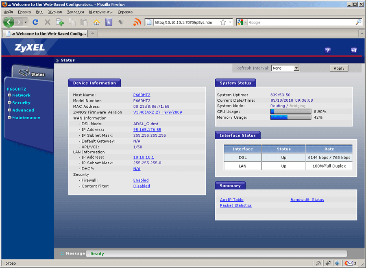Viewport: 366px width, 268px height.
Task: Click the P660HT2 device label in sidebar
Action: 16,89
